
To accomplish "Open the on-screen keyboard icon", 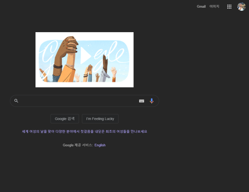I will 141,101.
